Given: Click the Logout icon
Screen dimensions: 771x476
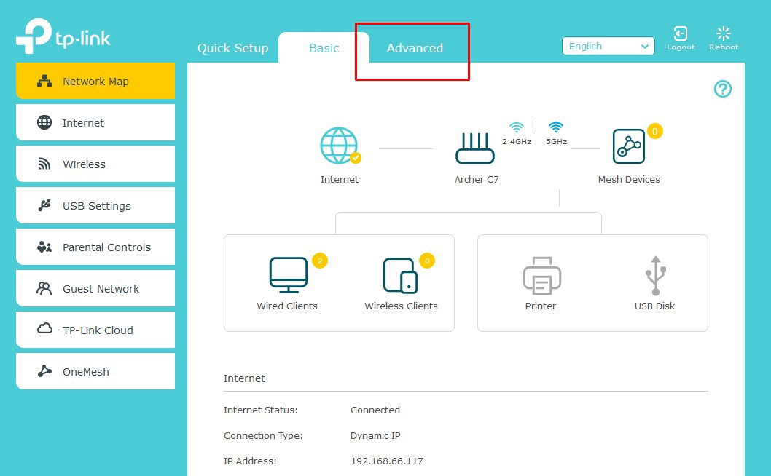Looking at the screenshot, I should coord(680,33).
